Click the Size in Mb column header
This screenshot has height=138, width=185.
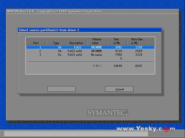(117, 41)
